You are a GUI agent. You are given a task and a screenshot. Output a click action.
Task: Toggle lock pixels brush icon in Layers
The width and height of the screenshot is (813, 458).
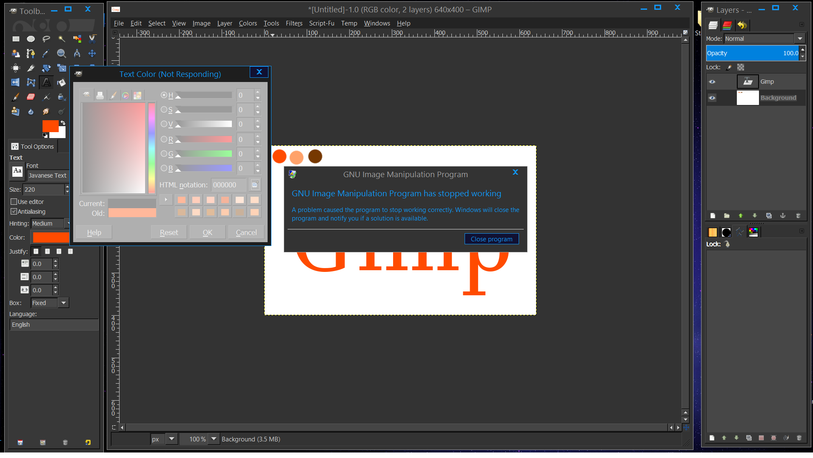729,67
